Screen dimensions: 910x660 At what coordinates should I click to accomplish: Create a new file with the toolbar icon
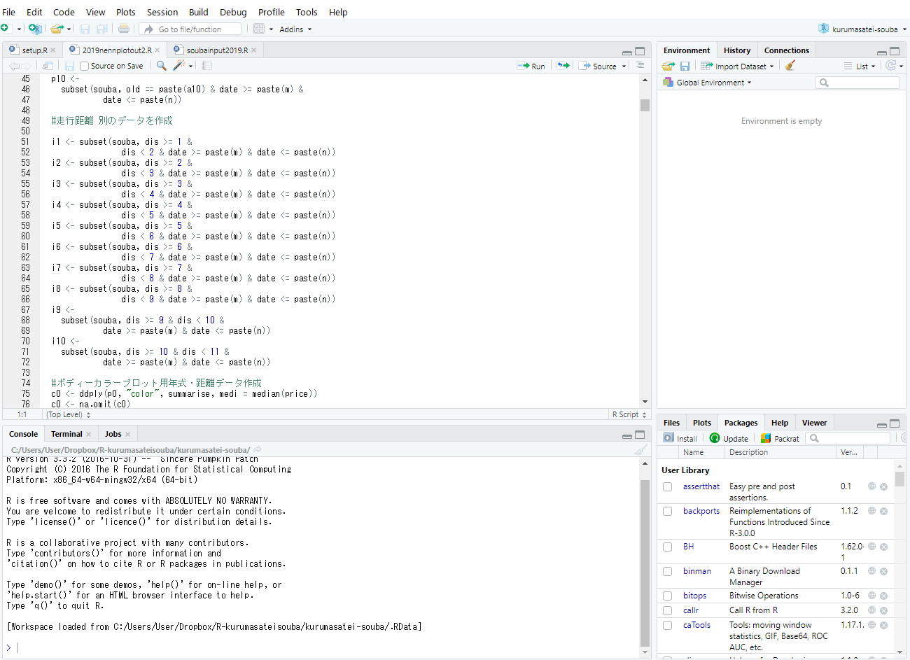[5, 29]
